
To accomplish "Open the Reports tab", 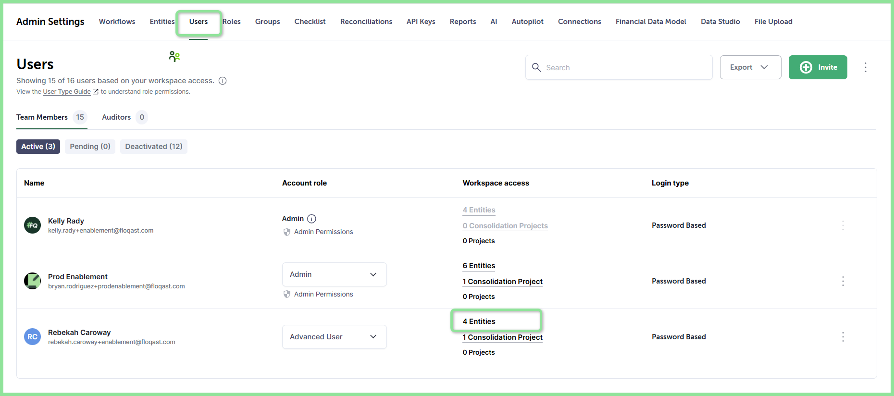I will tap(463, 22).
